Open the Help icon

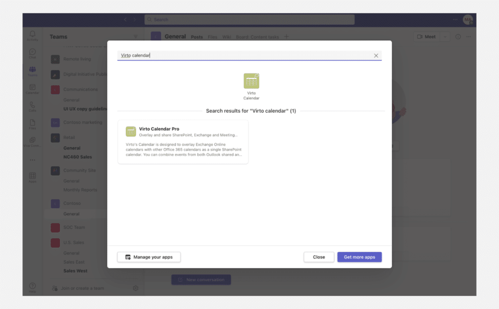coord(33,288)
